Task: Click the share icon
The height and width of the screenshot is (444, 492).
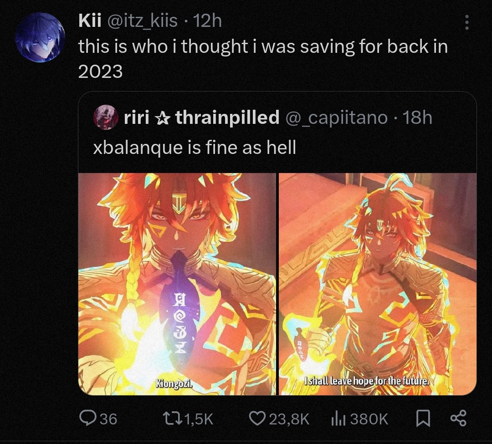Action: [x=458, y=418]
